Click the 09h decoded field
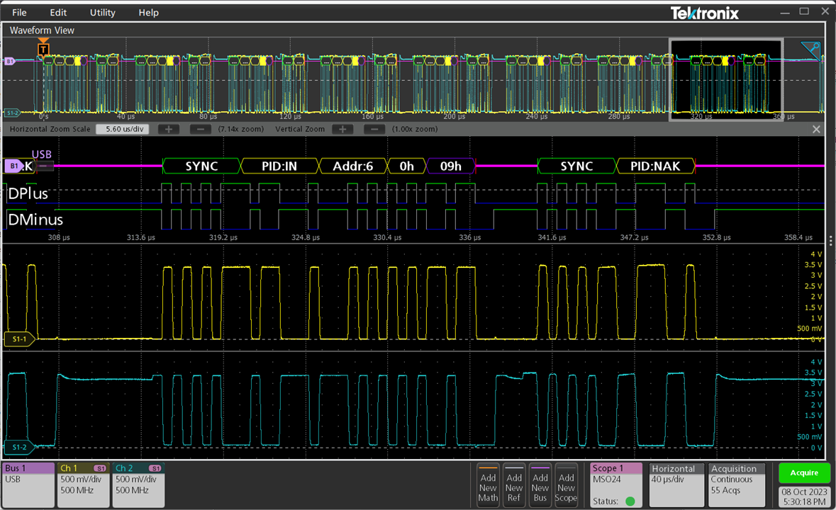 pos(450,166)
